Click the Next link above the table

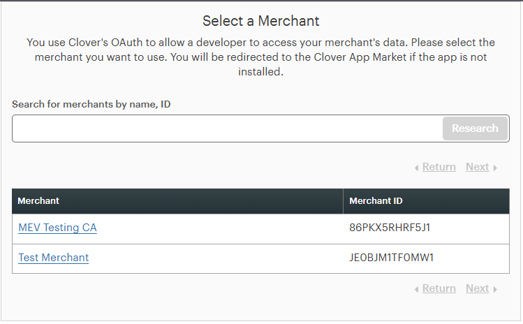point(477,167)
